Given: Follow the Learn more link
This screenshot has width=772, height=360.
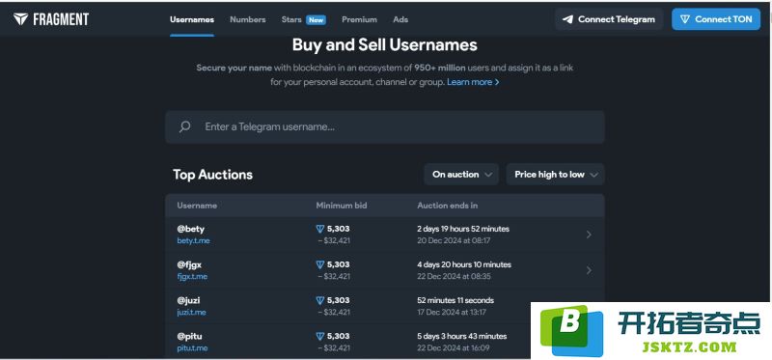Looking at the screenshot, I should click(x=473, y=82).
